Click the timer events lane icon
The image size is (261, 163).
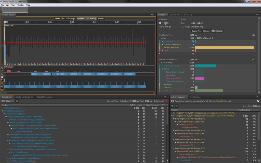point(2,83)
